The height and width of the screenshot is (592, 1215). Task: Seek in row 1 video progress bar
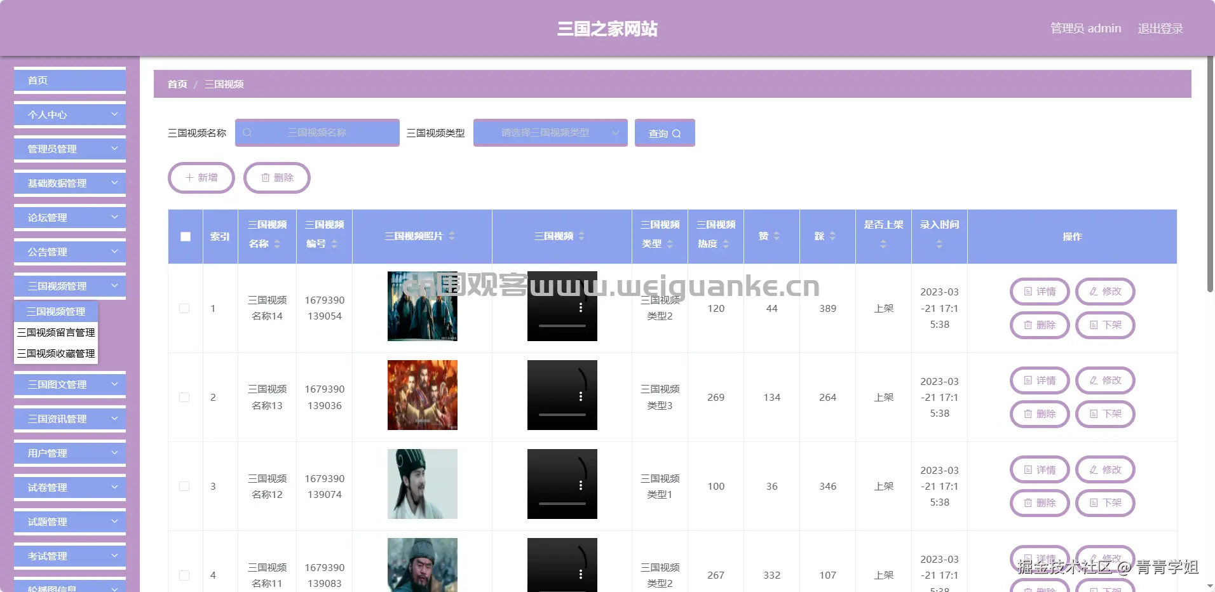(562, 326)
